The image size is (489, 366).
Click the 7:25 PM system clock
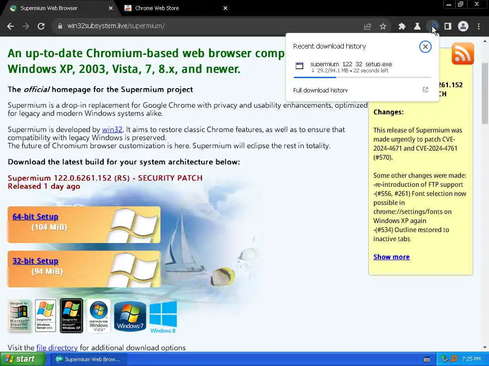(471, 359)
